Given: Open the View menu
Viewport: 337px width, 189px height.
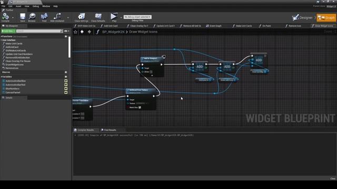Looking at the screenshot, I should (x=27, y=6).
